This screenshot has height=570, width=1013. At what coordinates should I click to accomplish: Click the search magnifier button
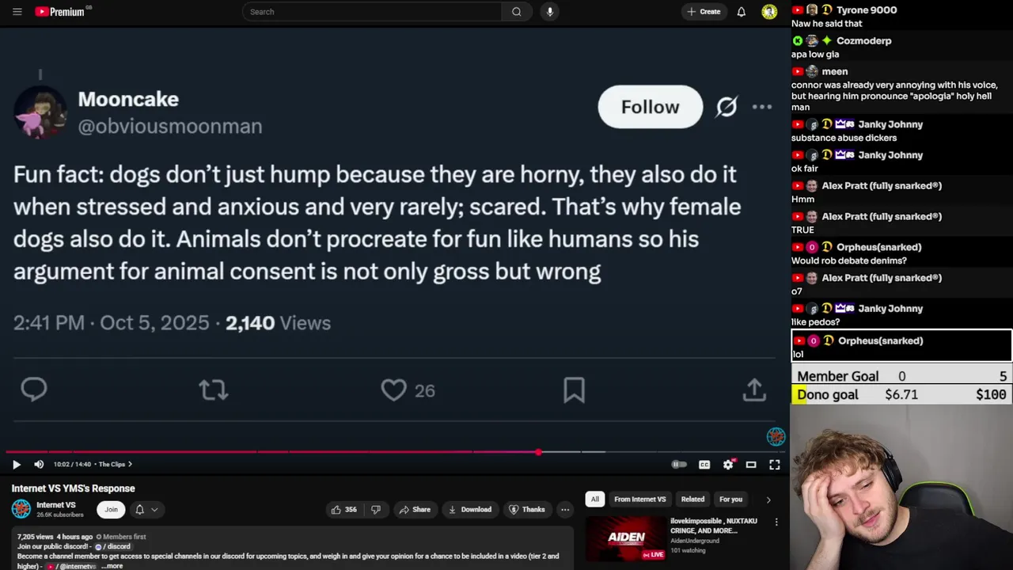[x=516, y=12]
